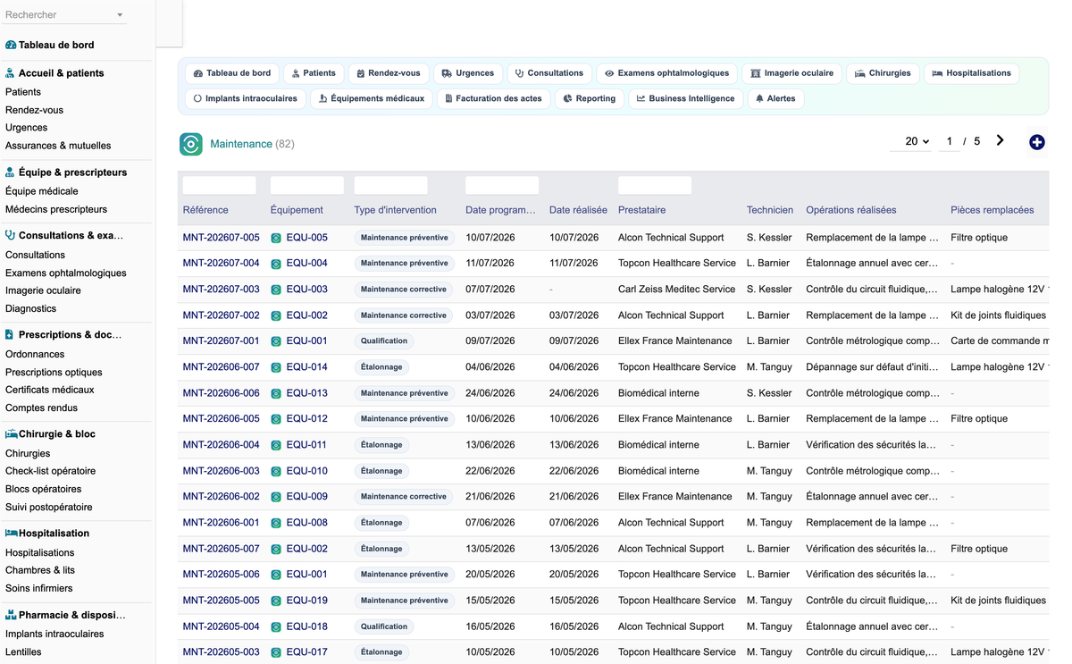Viewport: 1072px width, 664px height.
Task: Click the icon beside Chirurgie & bloc
Action: (x=11, y=434)
